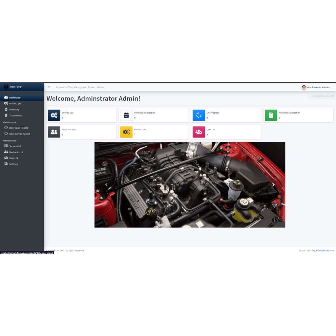The image size is (336, 336).
Task: Click the hamburger sidebar toggle icon
Action: 49,87
